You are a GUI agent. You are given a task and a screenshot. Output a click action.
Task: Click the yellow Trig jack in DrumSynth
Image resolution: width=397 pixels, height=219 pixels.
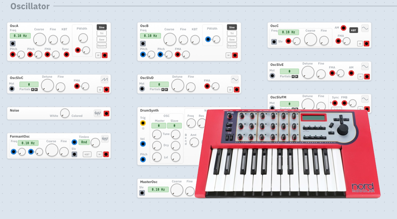coord(143,123)
